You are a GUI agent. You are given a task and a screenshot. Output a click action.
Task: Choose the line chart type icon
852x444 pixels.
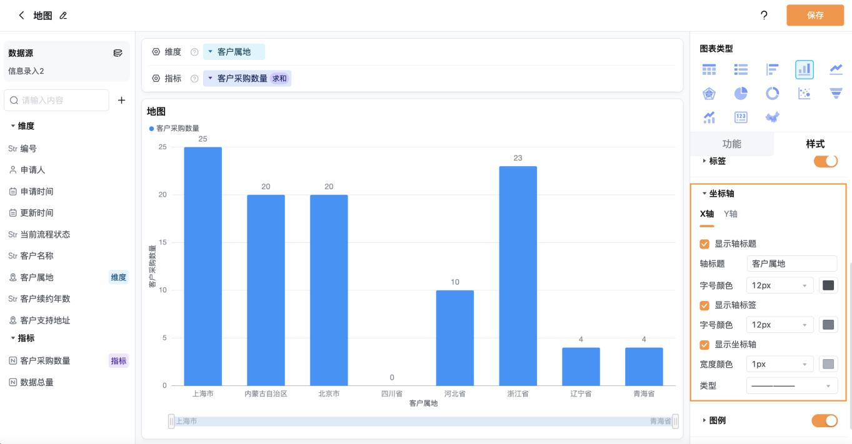836,69
